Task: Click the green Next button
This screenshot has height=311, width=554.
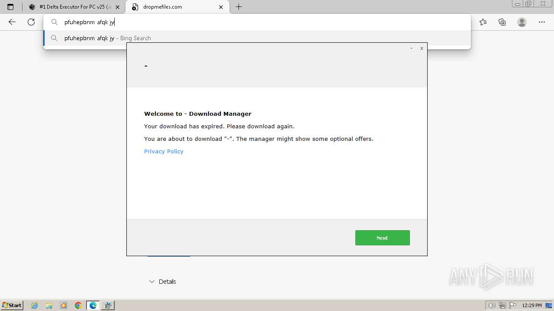Action: tap(382, 238)
